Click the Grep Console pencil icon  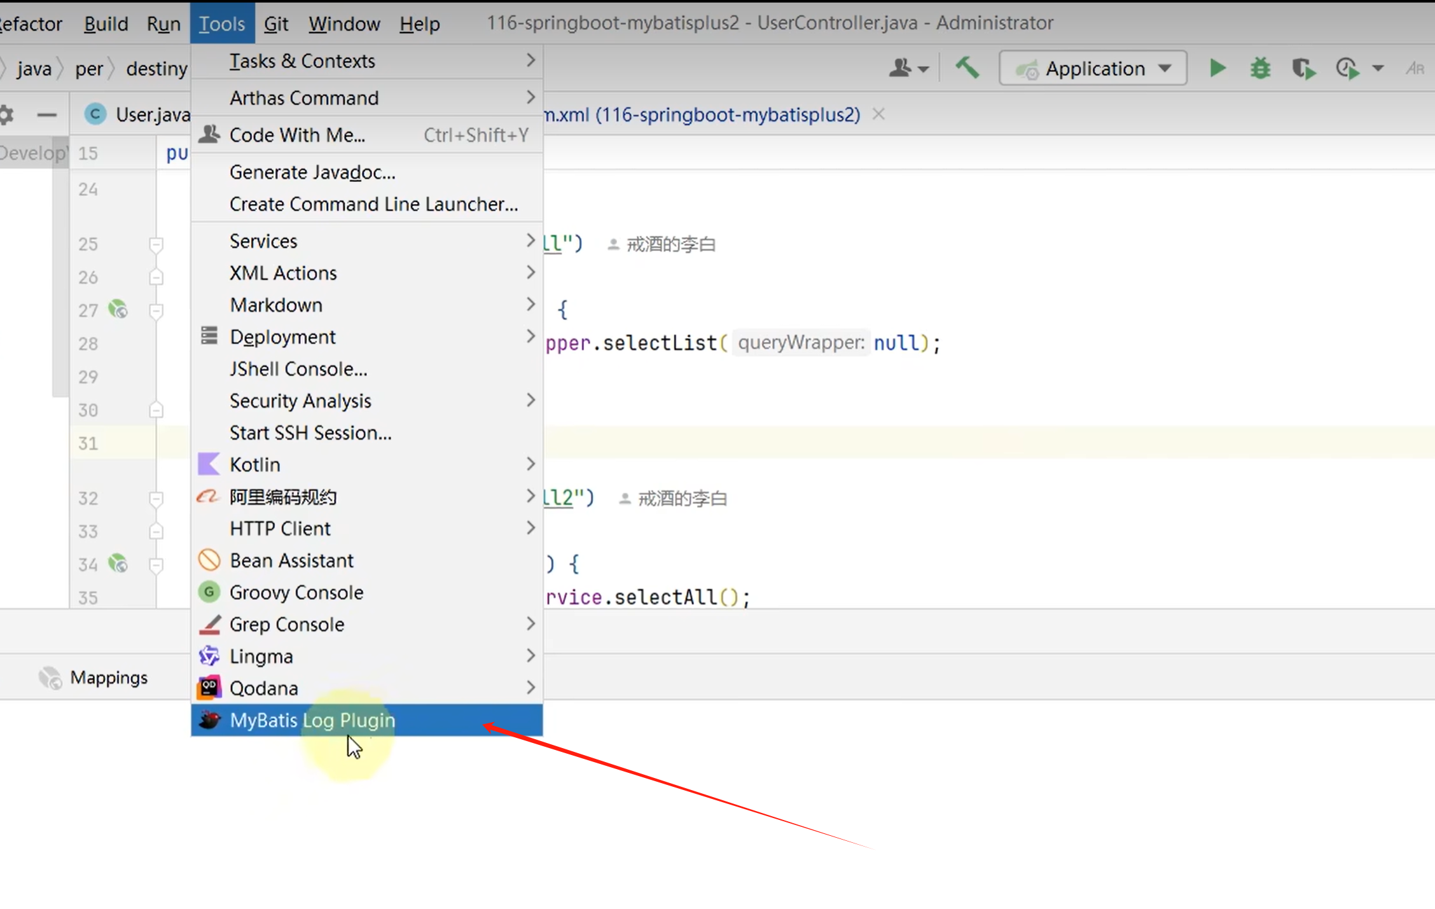[x=209, y=624]
